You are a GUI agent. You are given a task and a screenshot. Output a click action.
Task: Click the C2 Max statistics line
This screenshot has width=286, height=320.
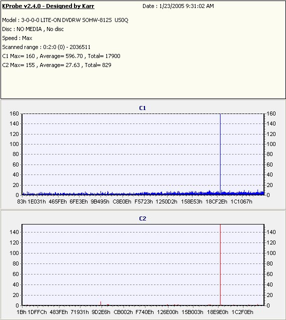(56, 65)
